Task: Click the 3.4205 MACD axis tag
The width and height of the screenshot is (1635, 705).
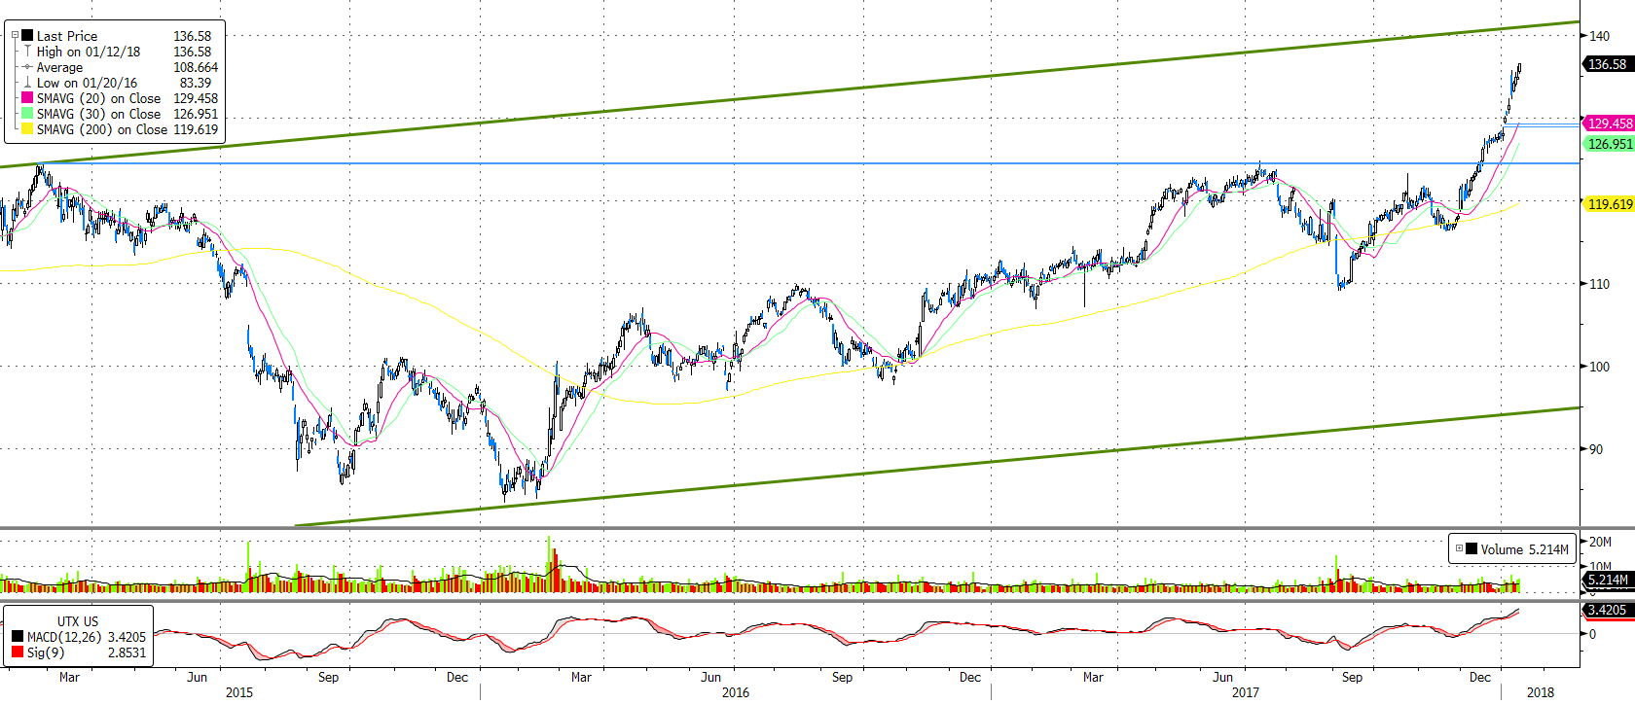Action: 1608,610
